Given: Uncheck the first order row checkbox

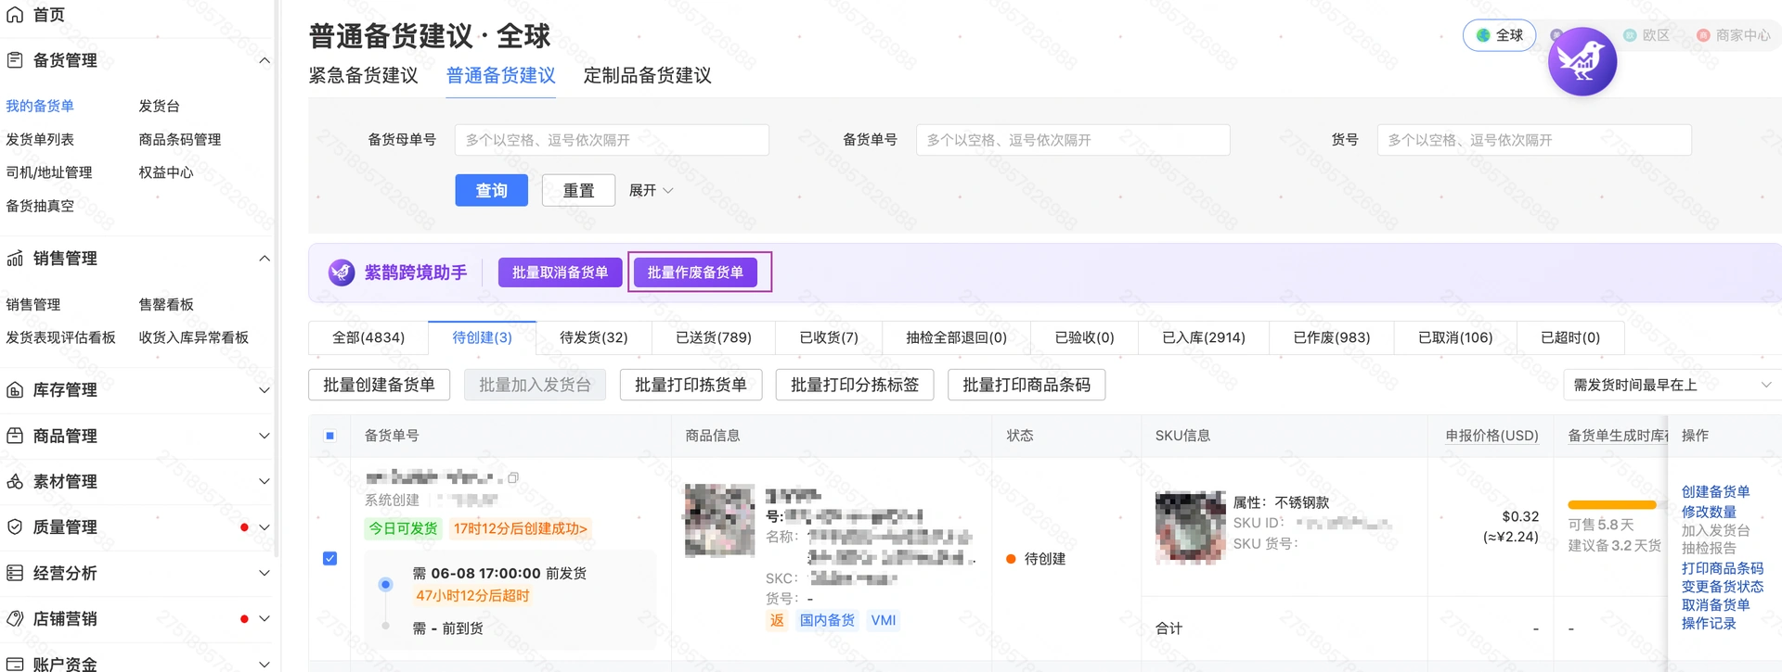Looking at the screenshot, I should 329,558.
